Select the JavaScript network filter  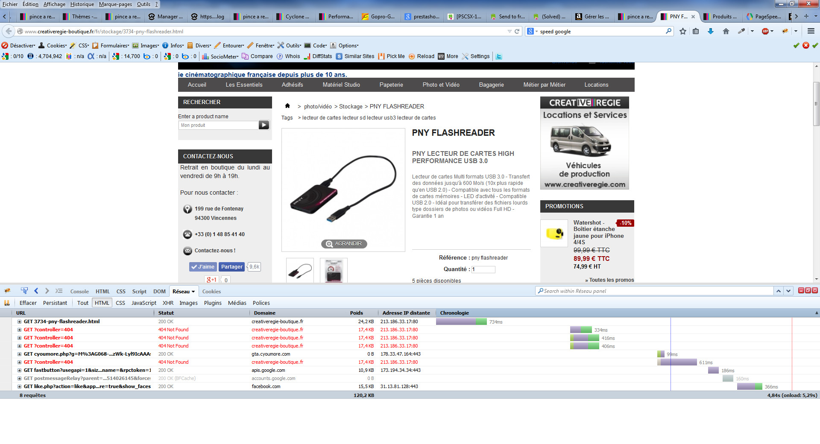[144, 303]
